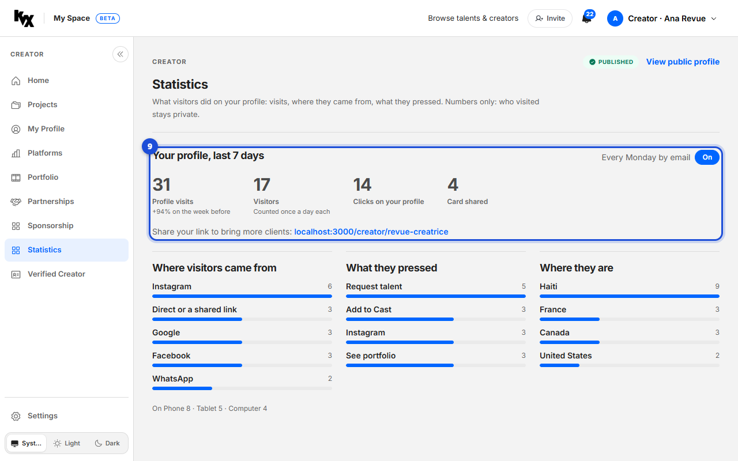Click the Add to Cast row label
This screenshot has height=461, width=738.
(368, 309)
